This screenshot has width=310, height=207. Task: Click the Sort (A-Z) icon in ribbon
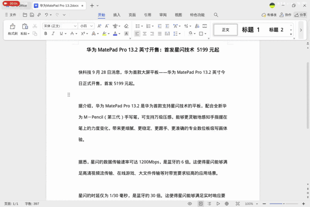tap(197, 26)
